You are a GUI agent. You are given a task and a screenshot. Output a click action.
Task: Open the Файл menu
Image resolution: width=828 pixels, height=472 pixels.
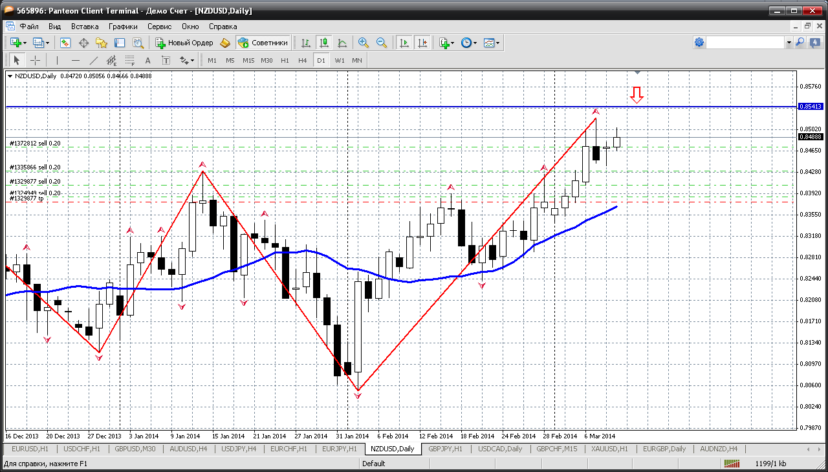[x=29, y=27]
